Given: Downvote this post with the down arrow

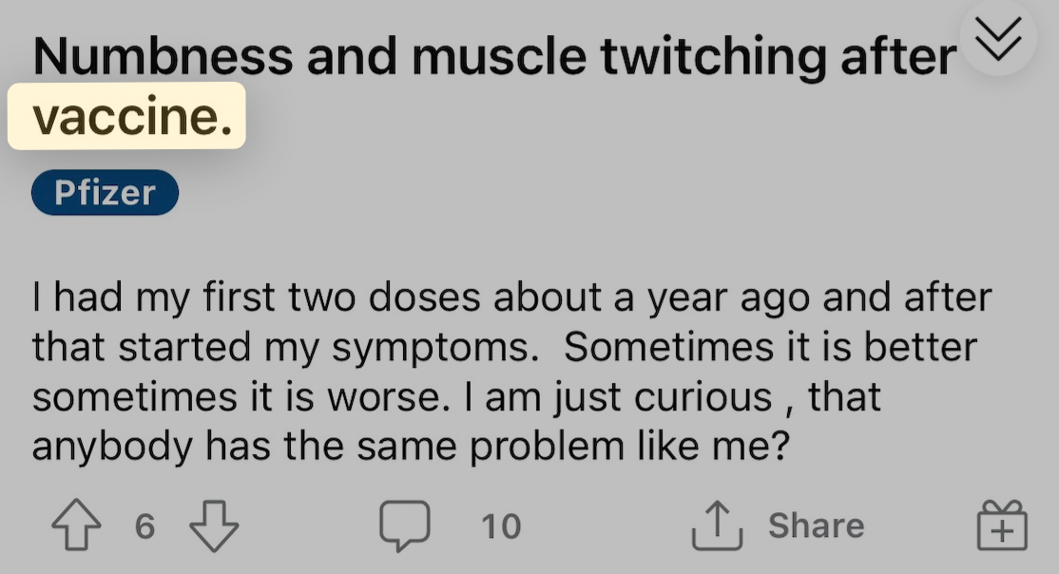Looking at the screenshot, I should (214, 526).
